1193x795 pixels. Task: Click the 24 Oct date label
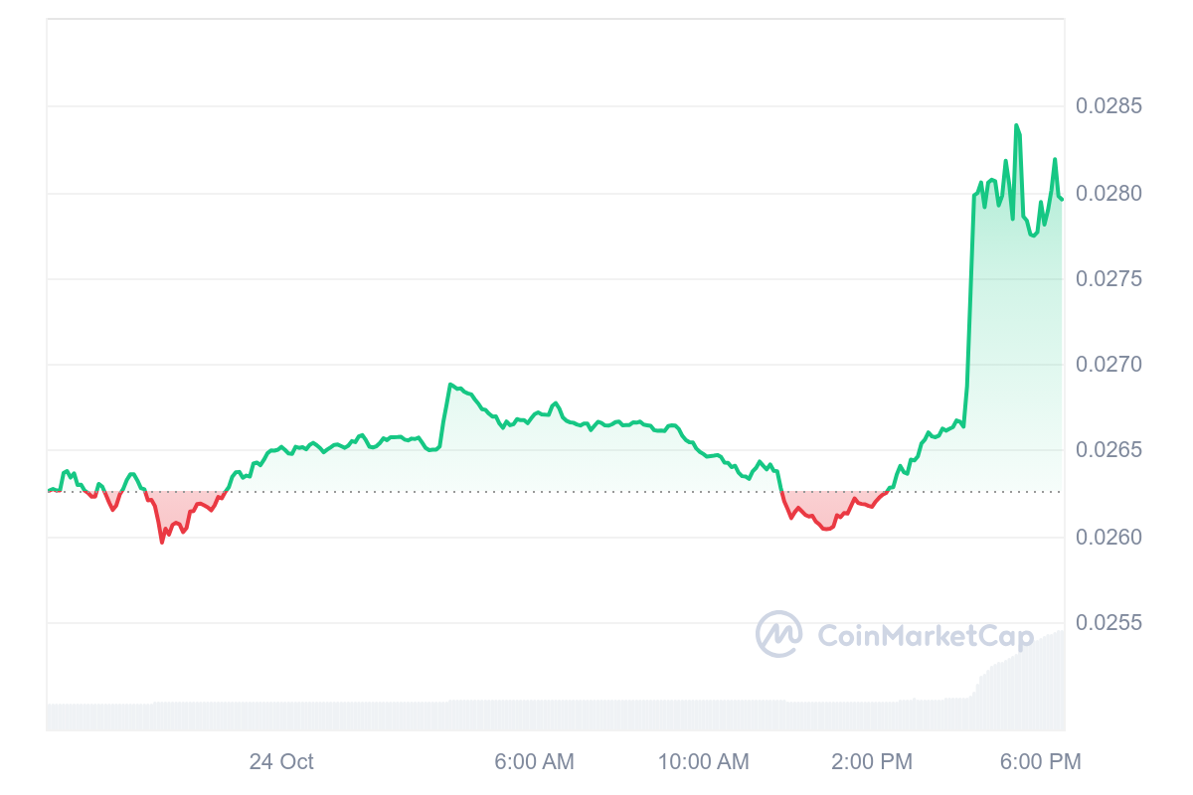[281, 762]
